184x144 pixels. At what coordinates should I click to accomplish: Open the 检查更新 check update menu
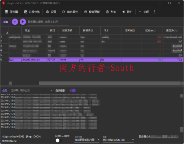pos(92,12)
